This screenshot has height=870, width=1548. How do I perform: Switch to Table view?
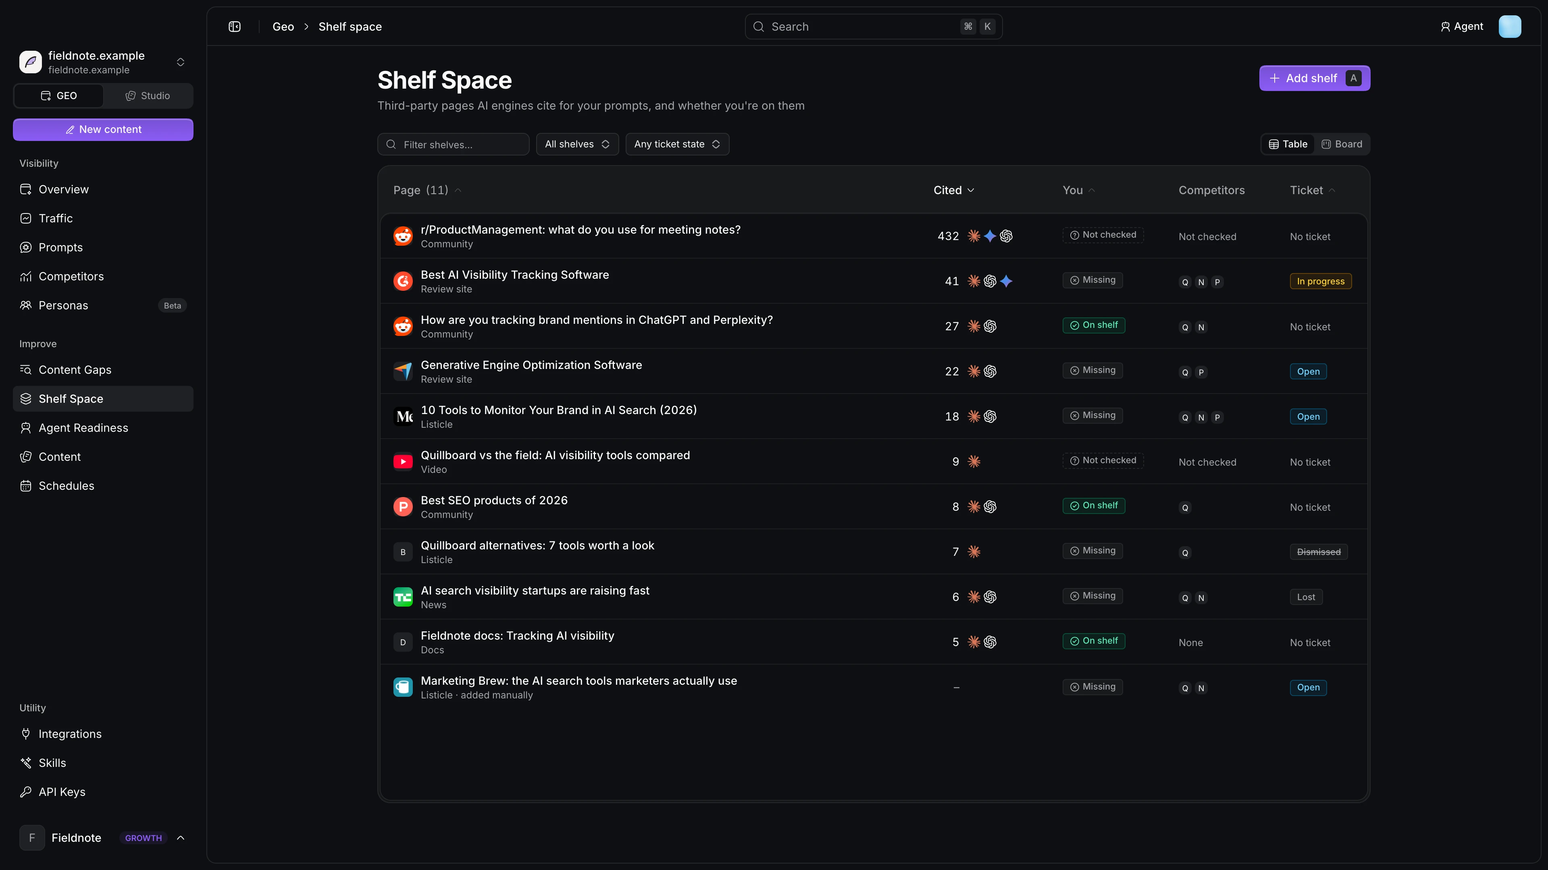[1288, 144]
